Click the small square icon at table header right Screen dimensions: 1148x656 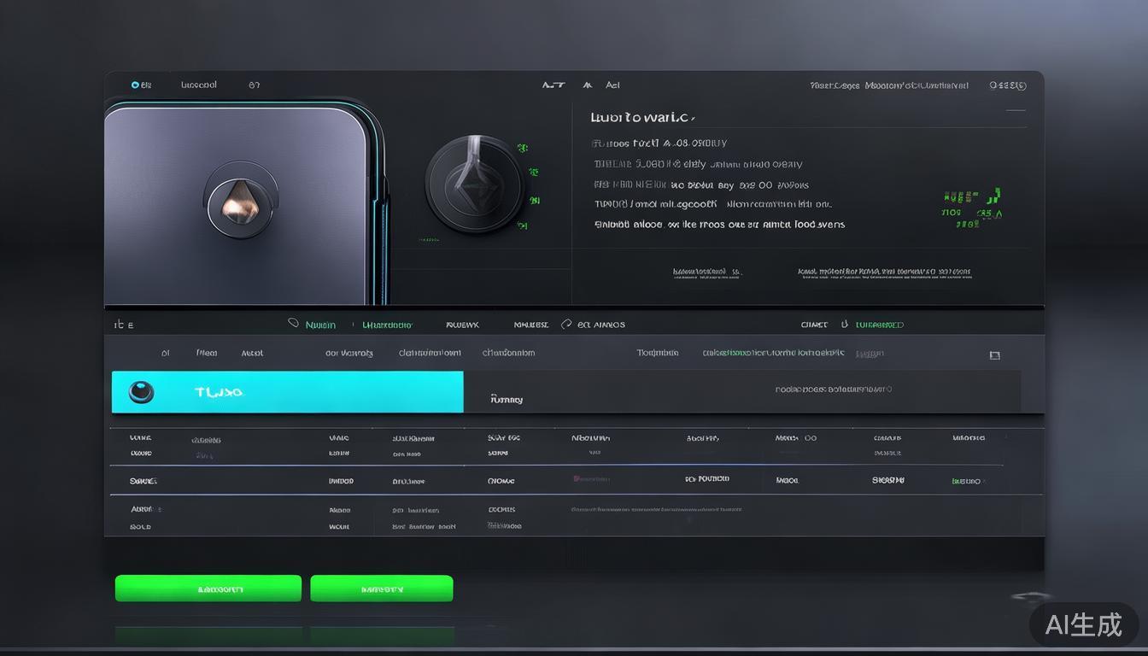(x=994, y=354)
